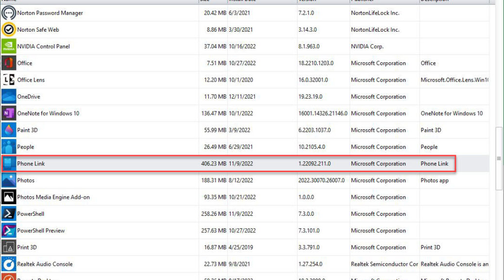Click the NVIDIA Control Panel icon
Screen dimensions: 504x280
9,46
